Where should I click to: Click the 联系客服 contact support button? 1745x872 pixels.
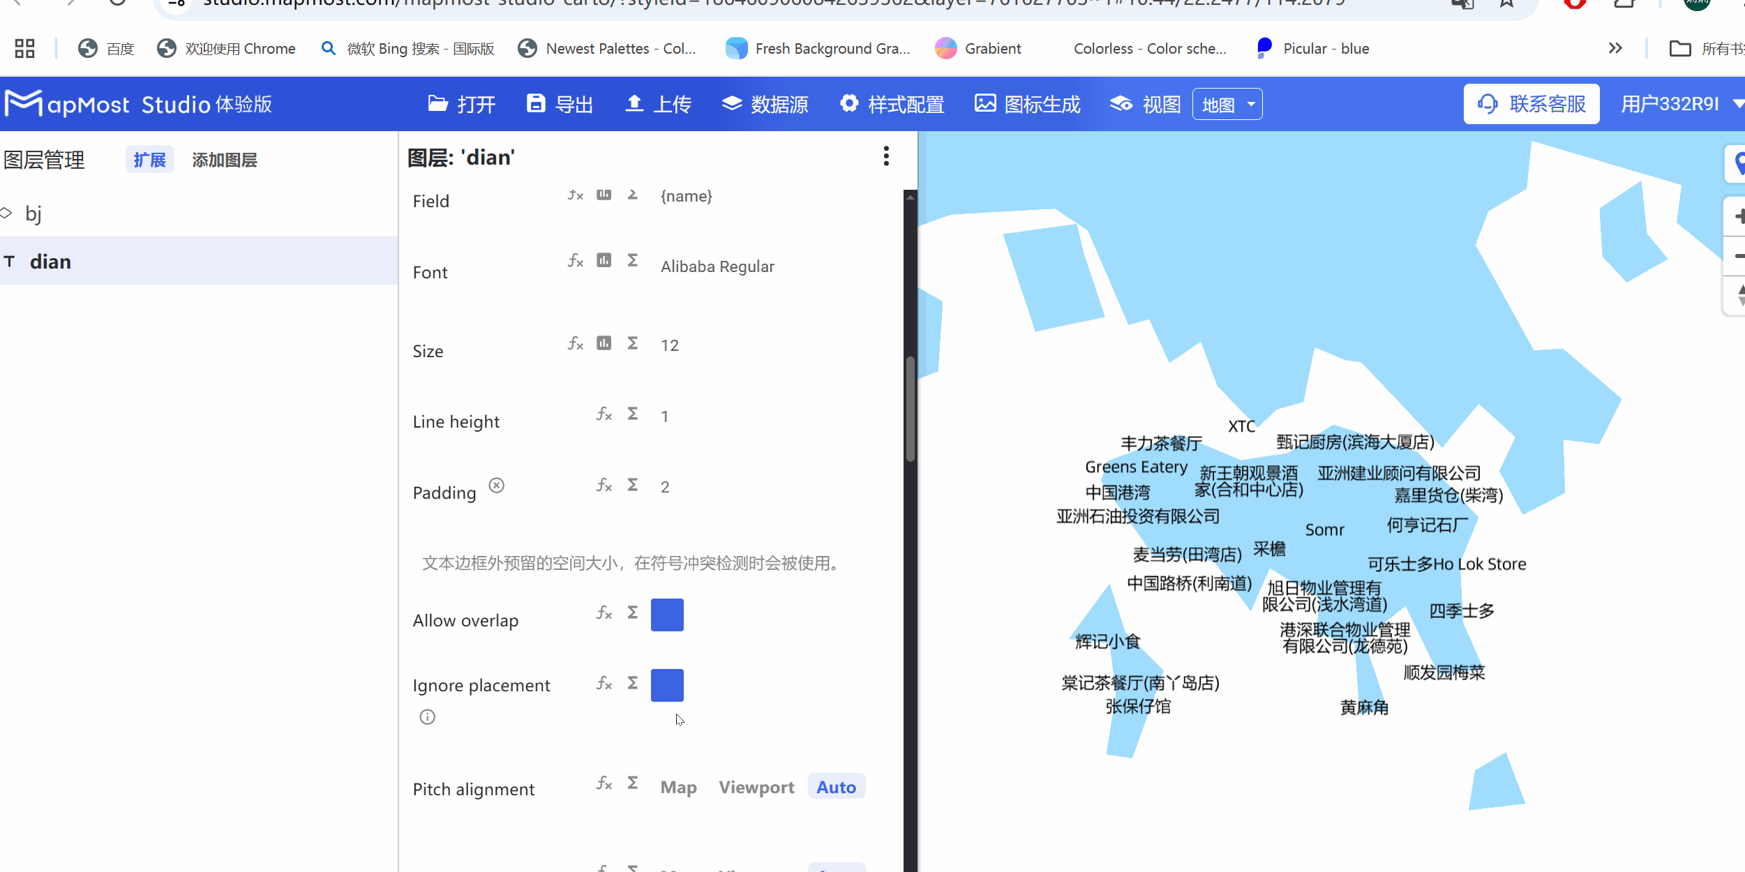1531,103
